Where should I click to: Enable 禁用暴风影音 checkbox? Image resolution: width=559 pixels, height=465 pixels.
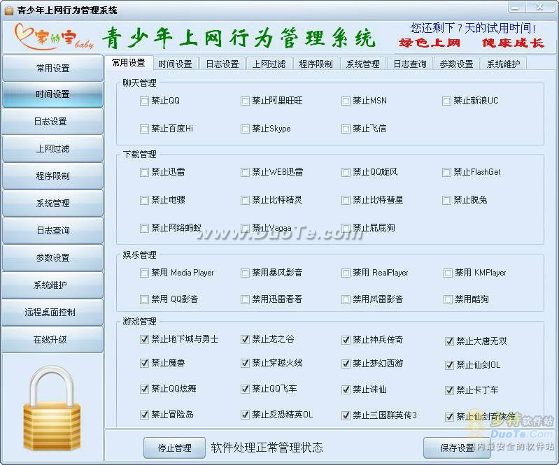(245, 273)
